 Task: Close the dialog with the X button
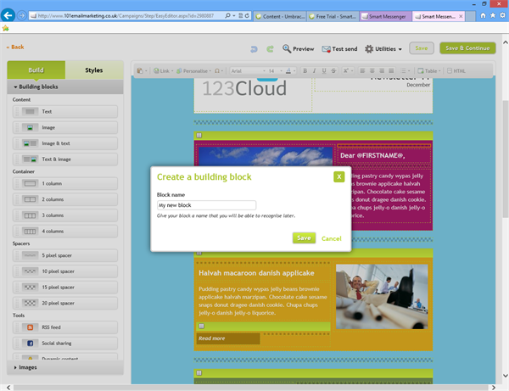[338, 177]
